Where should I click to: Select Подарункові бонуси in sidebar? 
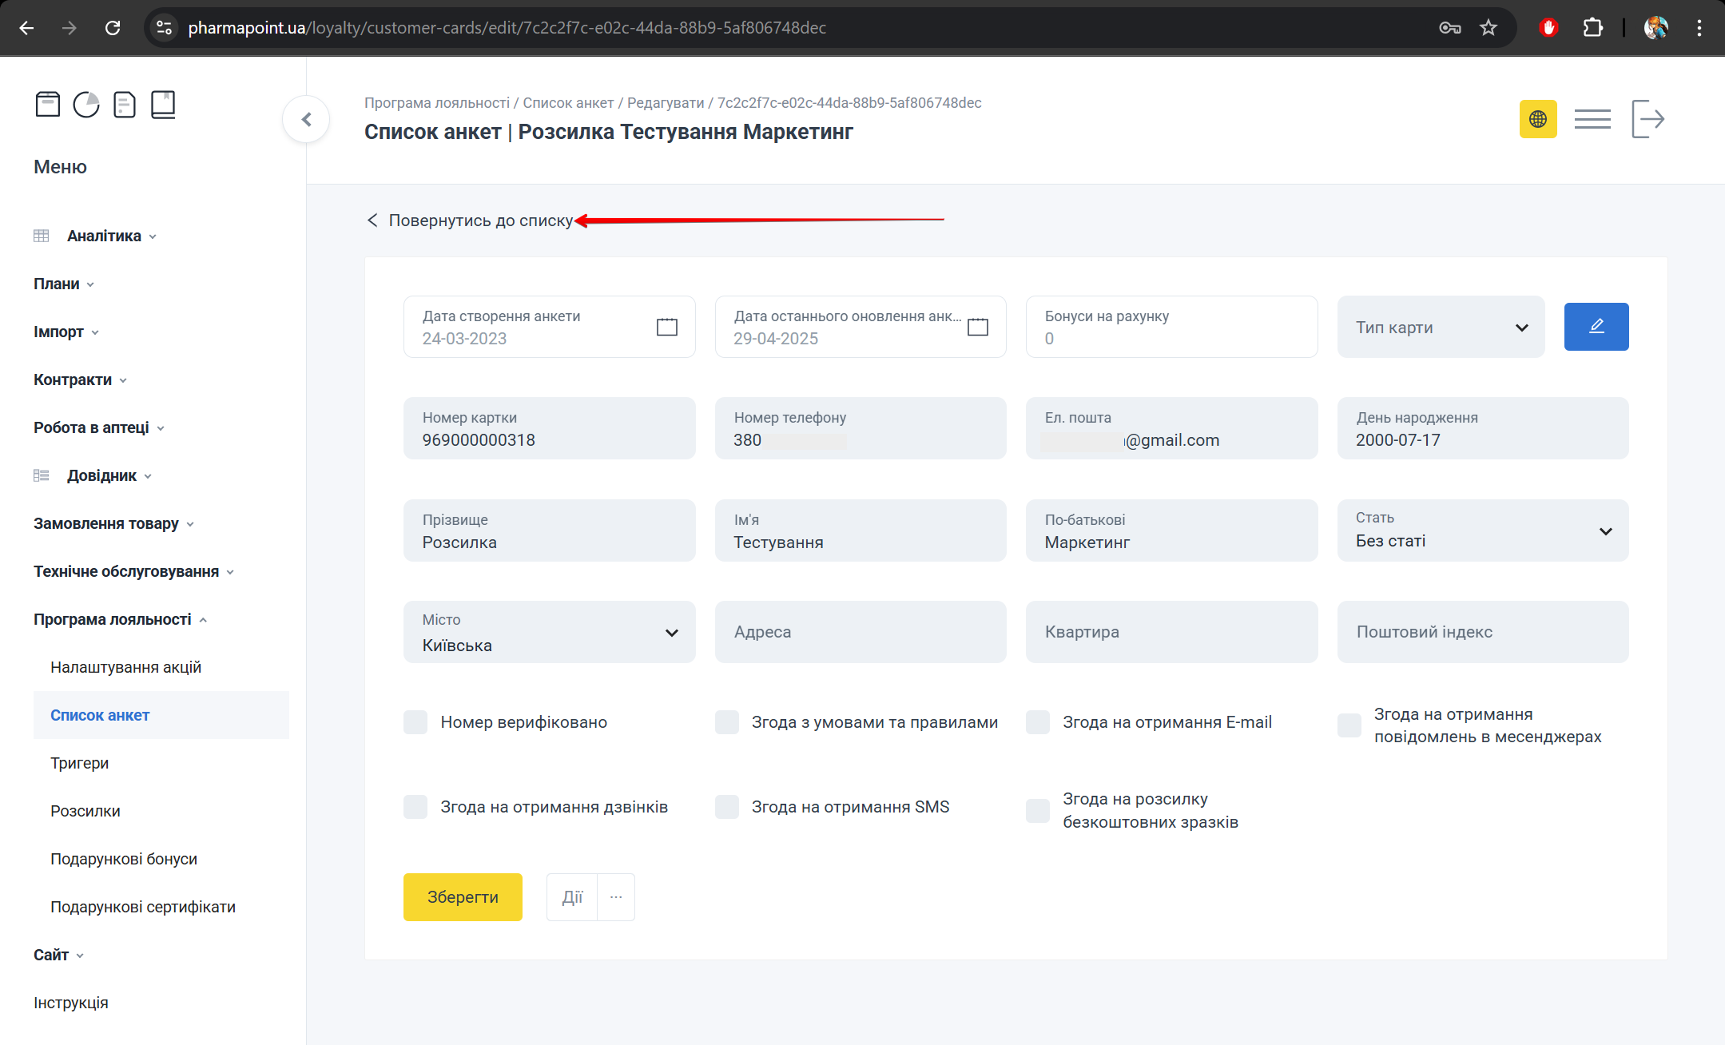(124, 859)
